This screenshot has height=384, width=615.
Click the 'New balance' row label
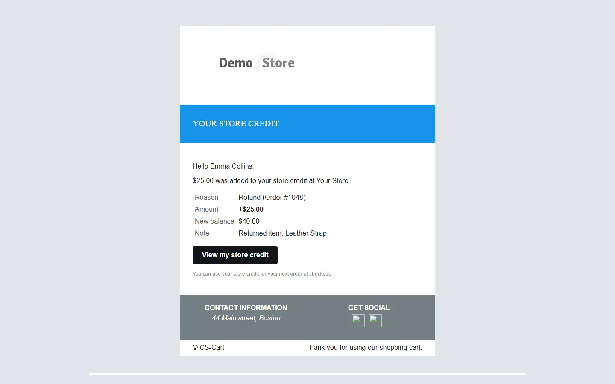coord(214,221)
